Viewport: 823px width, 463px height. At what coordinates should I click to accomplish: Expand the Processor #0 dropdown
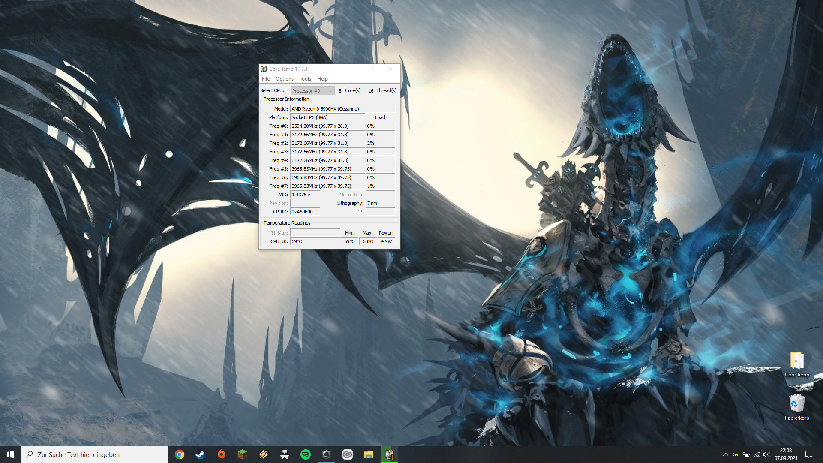point(312,91)
